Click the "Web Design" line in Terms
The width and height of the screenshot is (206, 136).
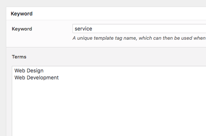pyautogui.click(x=29, y=71)
